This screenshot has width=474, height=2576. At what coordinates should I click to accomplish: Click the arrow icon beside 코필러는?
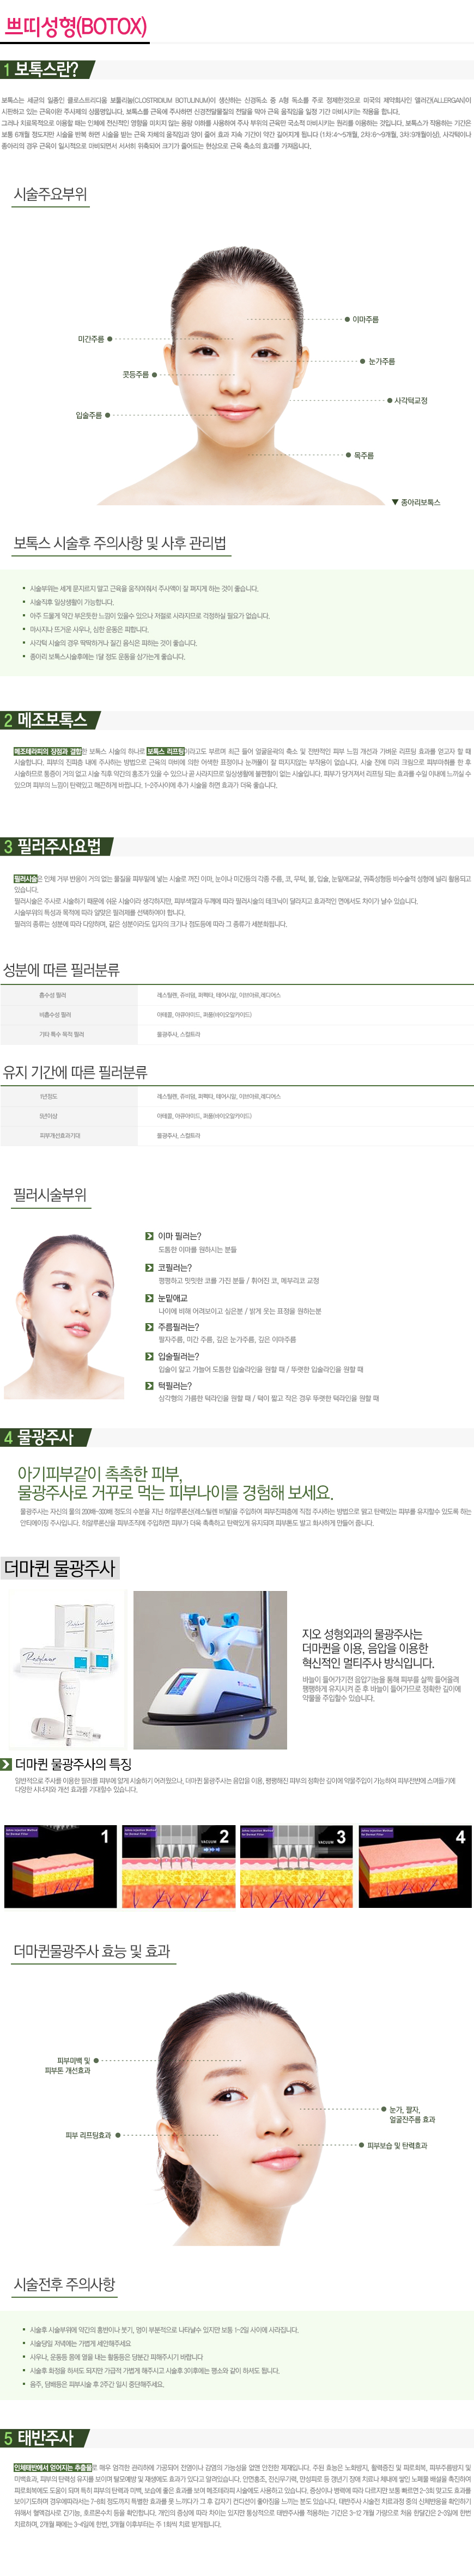click(149, 1267)
